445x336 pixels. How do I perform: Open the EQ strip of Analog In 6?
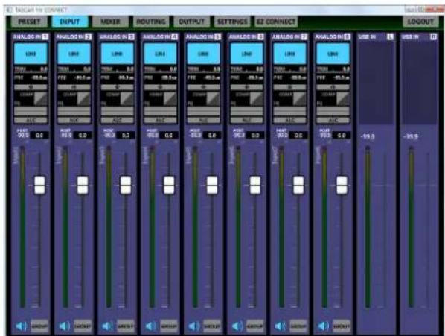click(x=246, y=111)
